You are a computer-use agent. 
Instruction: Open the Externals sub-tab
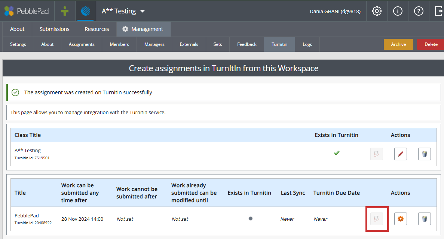[x=189, y=44]
